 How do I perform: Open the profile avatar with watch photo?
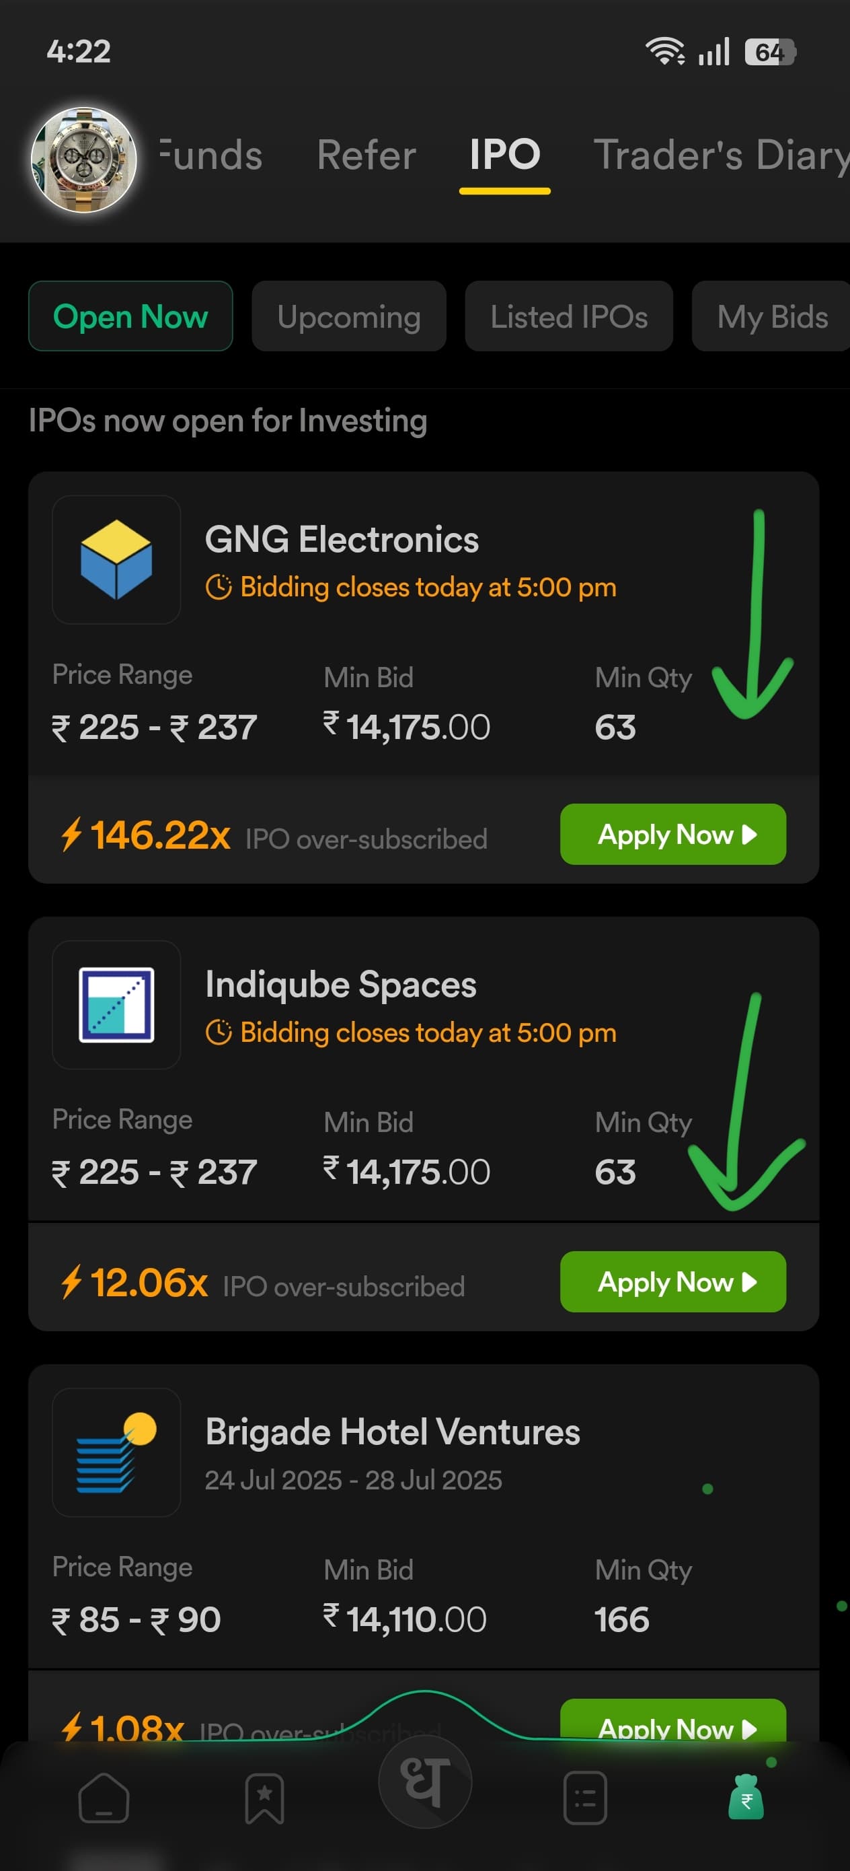click(83, 160)
